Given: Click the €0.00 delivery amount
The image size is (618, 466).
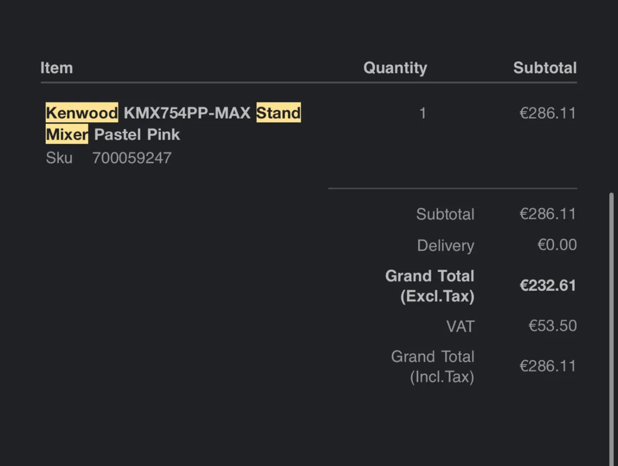Looking at the screenshot, I should [557, 245].
